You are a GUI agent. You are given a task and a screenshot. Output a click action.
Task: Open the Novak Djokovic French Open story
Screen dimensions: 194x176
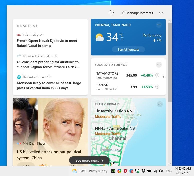(47, 43)
